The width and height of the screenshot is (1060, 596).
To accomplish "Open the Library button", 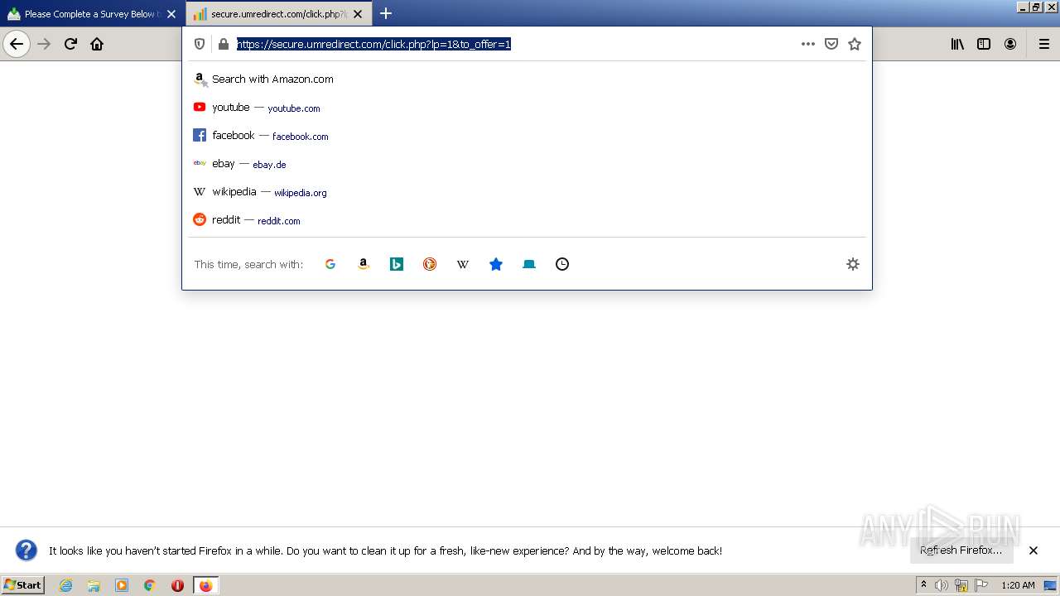I will 957,44.
